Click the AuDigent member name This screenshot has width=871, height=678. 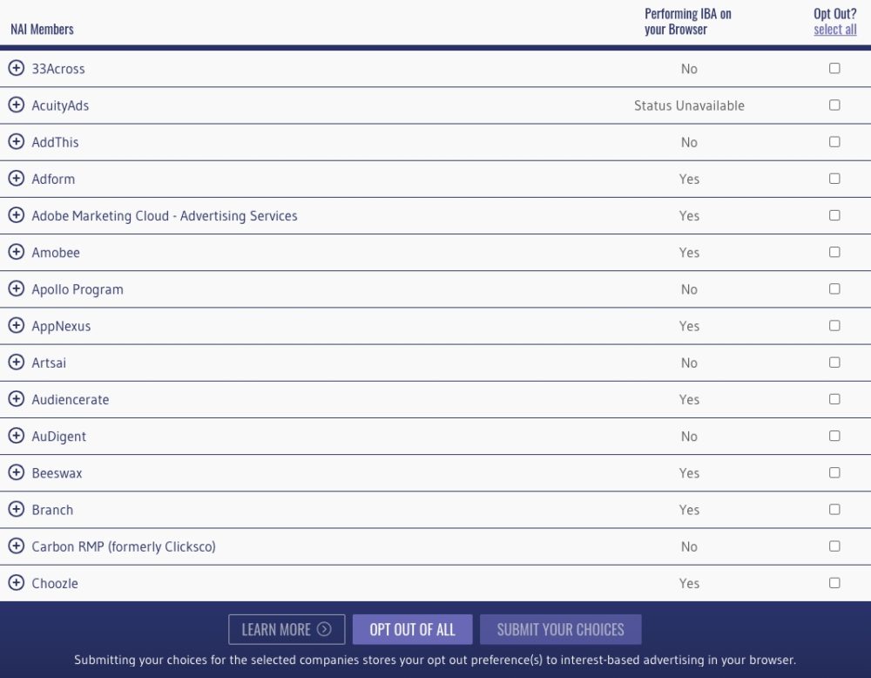[59, 437]
